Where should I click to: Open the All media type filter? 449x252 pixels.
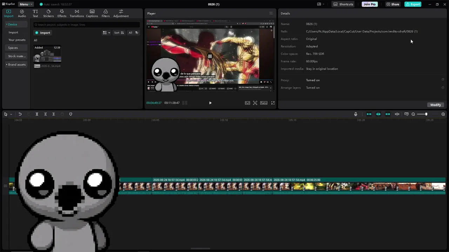tap(134, 33)
